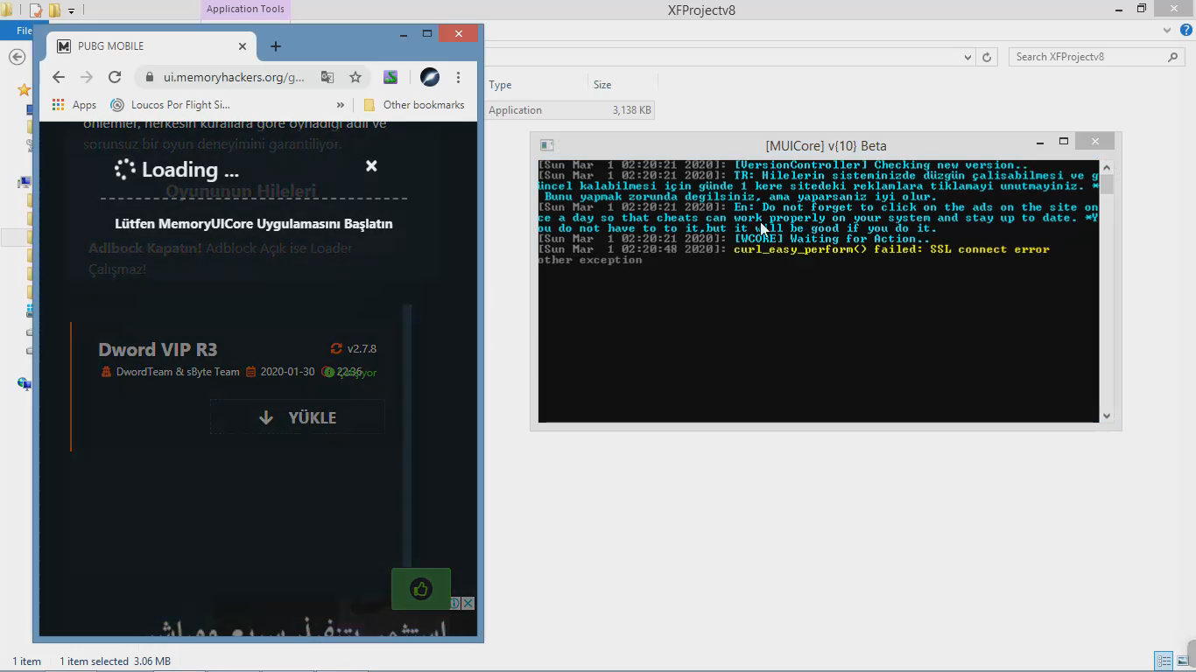1196x672 pixels.
Task: Expand the Explorer ribbon with the chevron
Action: (x=1167, y=30)
